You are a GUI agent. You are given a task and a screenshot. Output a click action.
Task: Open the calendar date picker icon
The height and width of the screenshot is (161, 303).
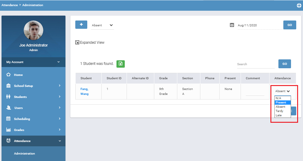point(232,25)
